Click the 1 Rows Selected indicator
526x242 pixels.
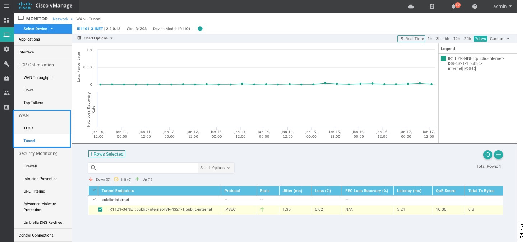(x=107, y=154)
